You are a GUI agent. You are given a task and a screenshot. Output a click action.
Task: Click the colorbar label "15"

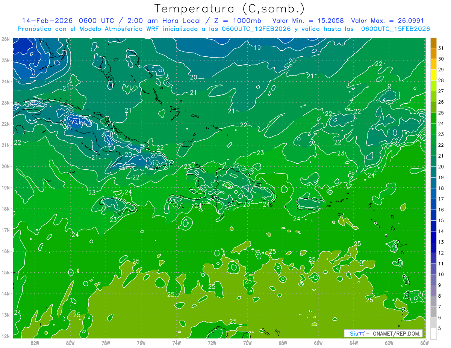click(x=441, y=220)
